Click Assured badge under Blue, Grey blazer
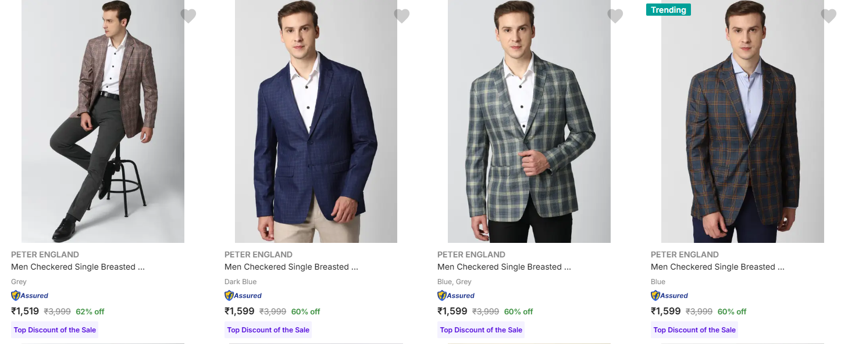841x344 pixels. click(456, 296)
